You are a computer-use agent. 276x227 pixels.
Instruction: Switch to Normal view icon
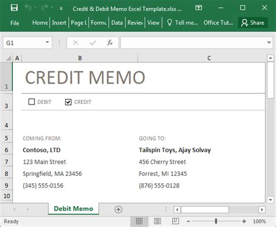click(x=139, y=221)
